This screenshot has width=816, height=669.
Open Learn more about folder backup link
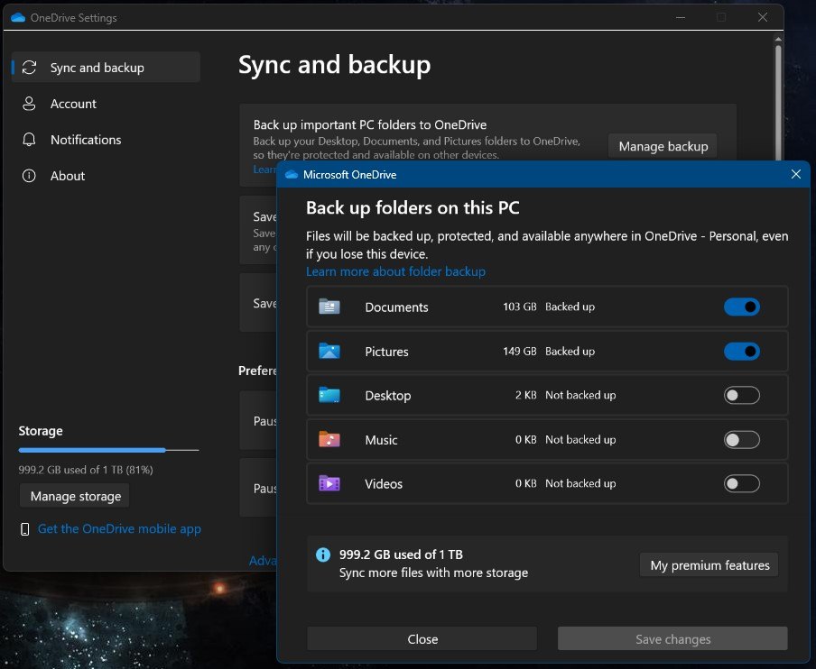pos(395,271)
